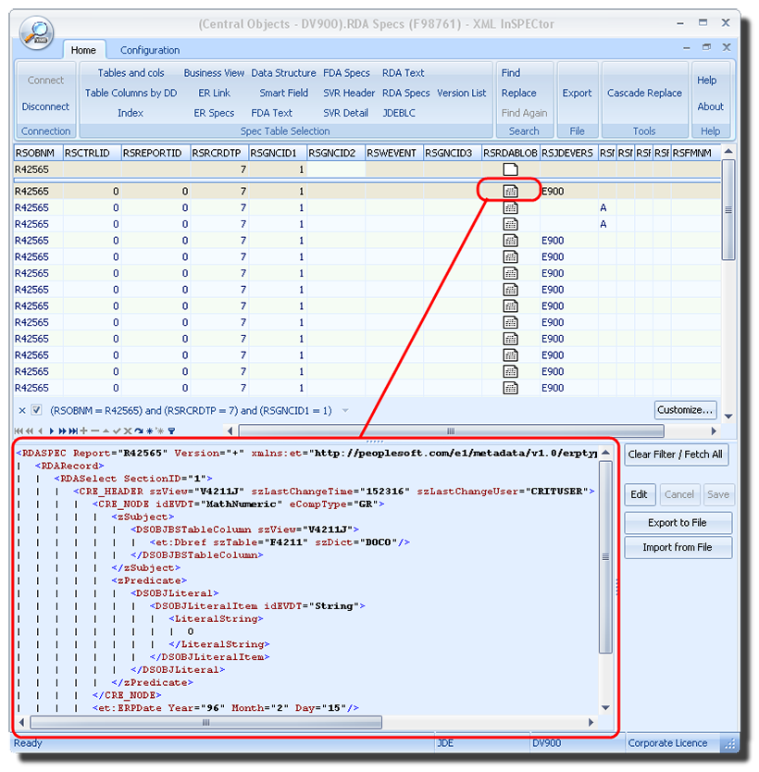Click Clear Filter / Fetch All
The width and height of the screenshot is (759, 772).
tap(676, 454)
